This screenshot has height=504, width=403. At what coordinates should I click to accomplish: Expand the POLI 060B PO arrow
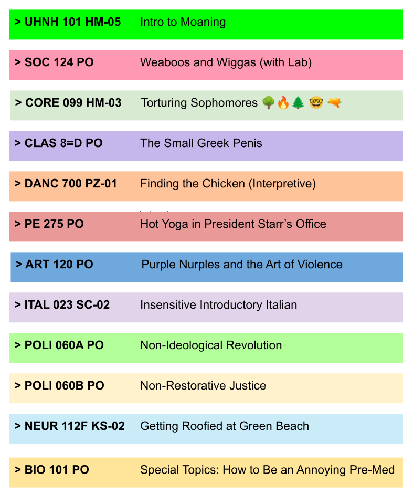pyautogui.click(x=18, y=386)
